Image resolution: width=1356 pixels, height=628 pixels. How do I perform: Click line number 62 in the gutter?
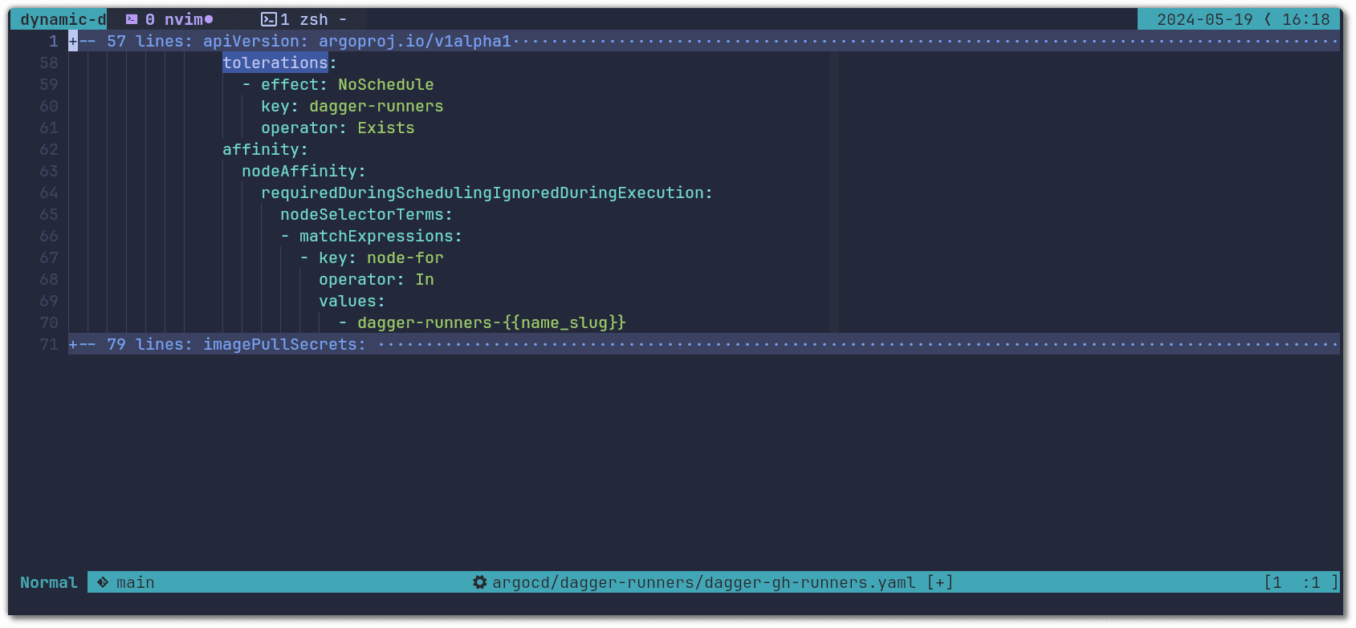[x=49, y=149]
